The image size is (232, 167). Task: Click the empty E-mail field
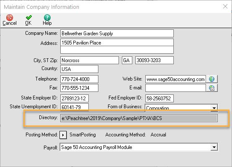pyautogui.click(x=175, y=88)
